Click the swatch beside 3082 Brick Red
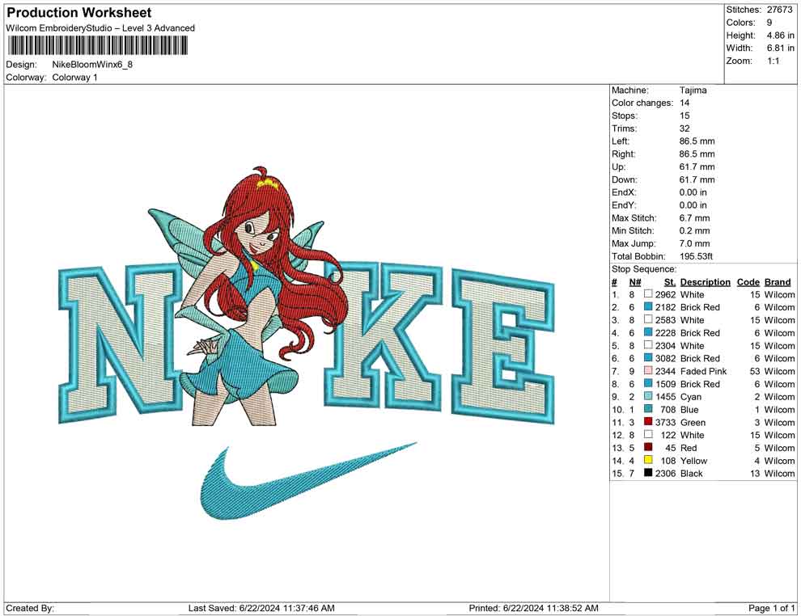Screen dimensions: 801x616 [x=648, y=358]
